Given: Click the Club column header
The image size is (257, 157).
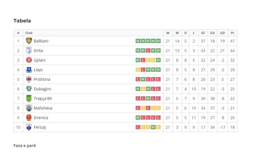Looking at the screenshot, I should point(29,33).
